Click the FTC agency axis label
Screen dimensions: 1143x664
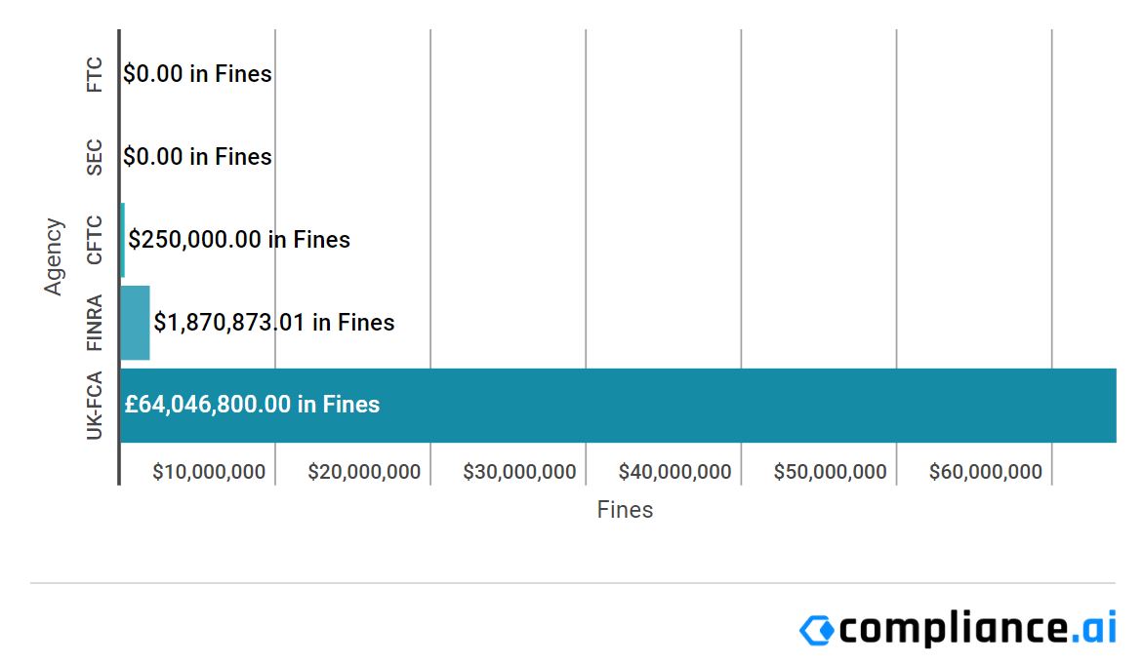pos(95,74)
